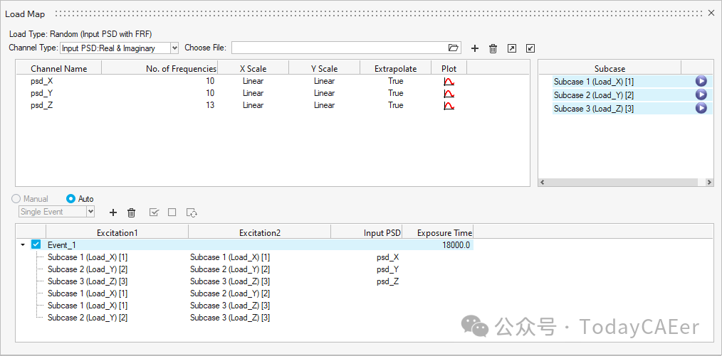Click the import arrow icon at toolbar end
The height and width of the screenshot is (356, 722).
[x=530, y=48]
